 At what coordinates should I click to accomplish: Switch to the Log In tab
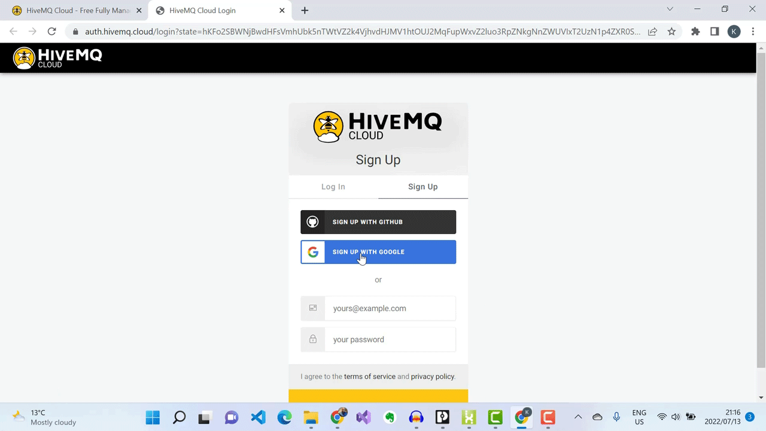(333, 187)
